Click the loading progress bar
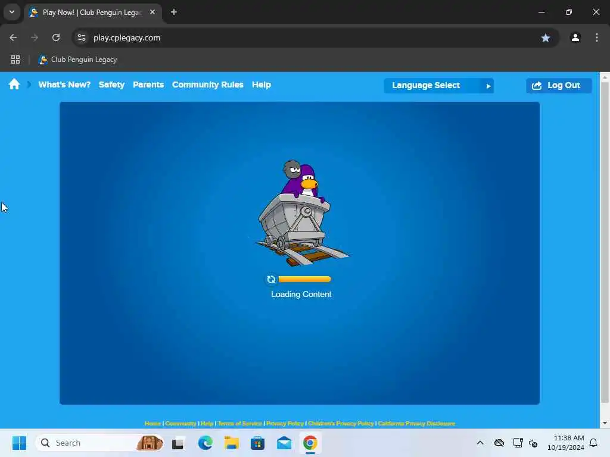The height and width of the screenshot is (457, 610). tap(304, 279)
